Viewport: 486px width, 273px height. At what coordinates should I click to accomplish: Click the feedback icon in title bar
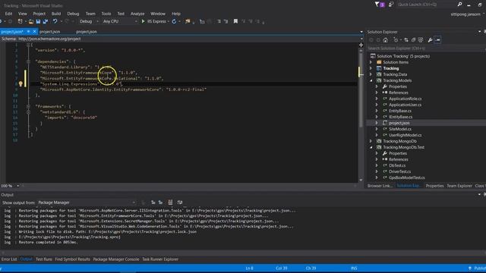tap(391, 5)
